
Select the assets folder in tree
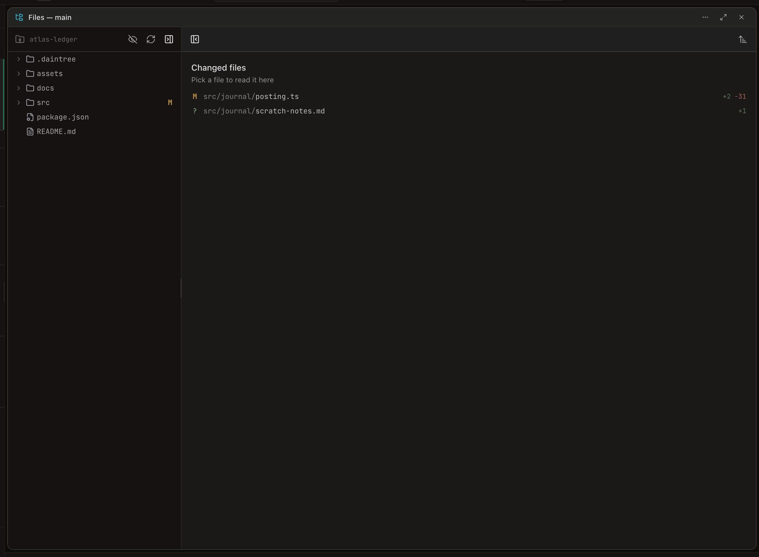(94, 74)
